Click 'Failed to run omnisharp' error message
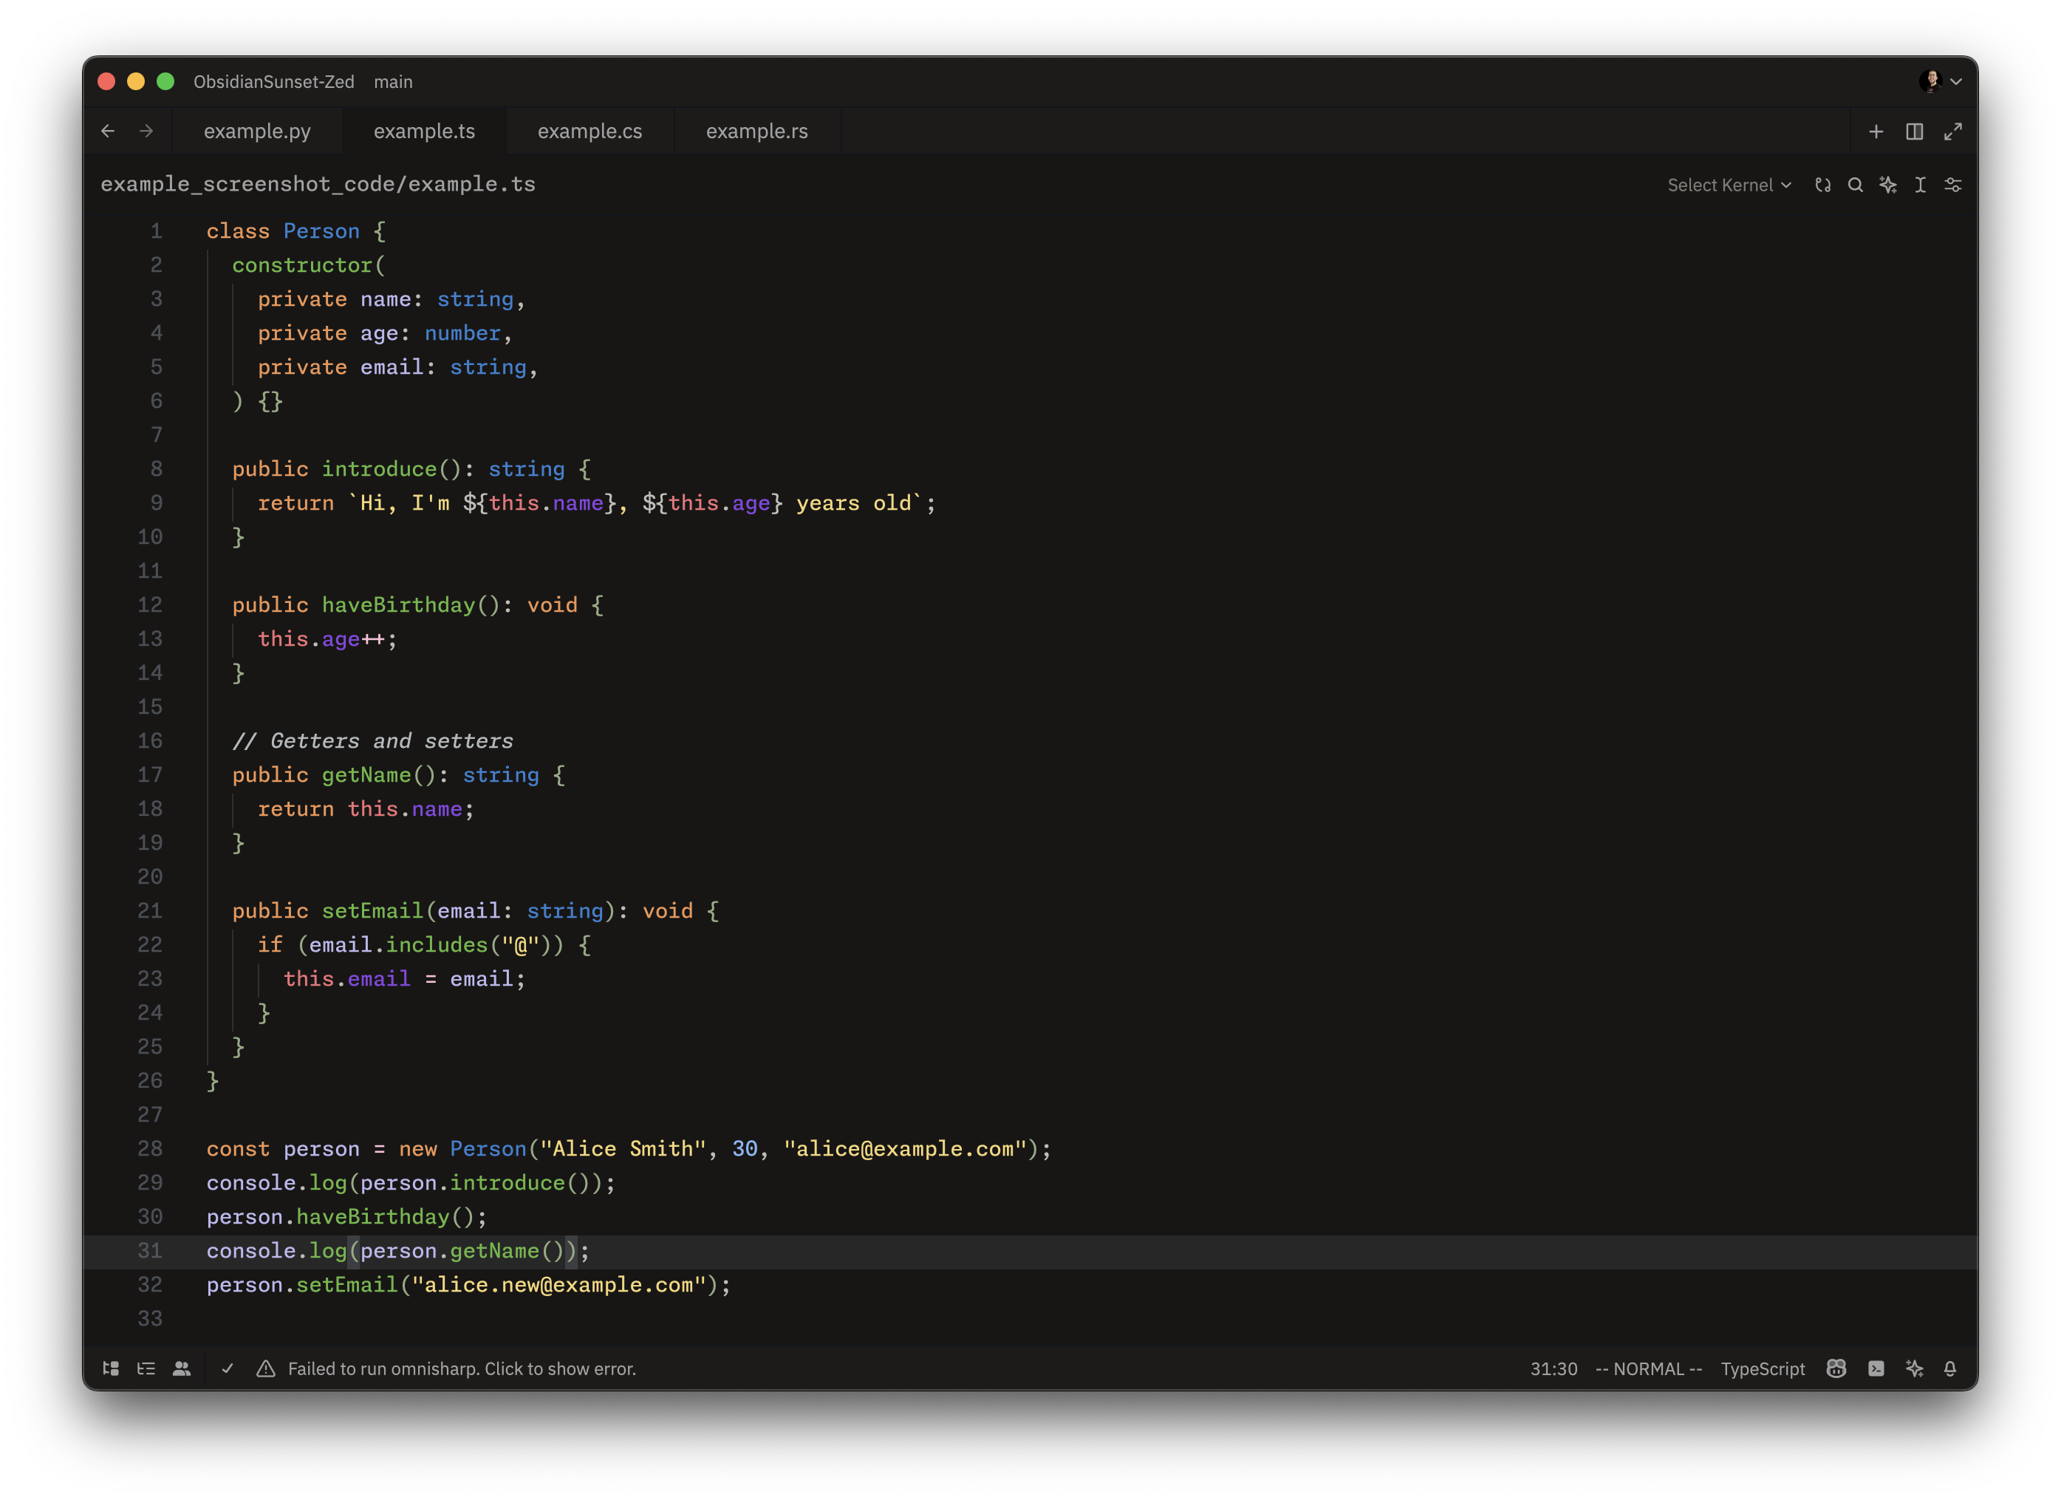 pyautogui.click(x=462, y=1368)
